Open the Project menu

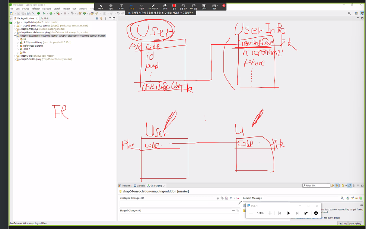coord(66,9)
